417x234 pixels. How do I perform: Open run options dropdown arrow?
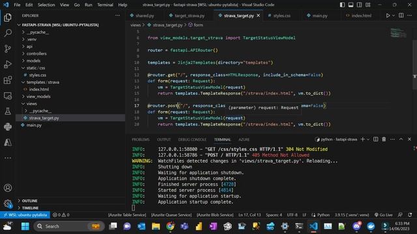394,16
